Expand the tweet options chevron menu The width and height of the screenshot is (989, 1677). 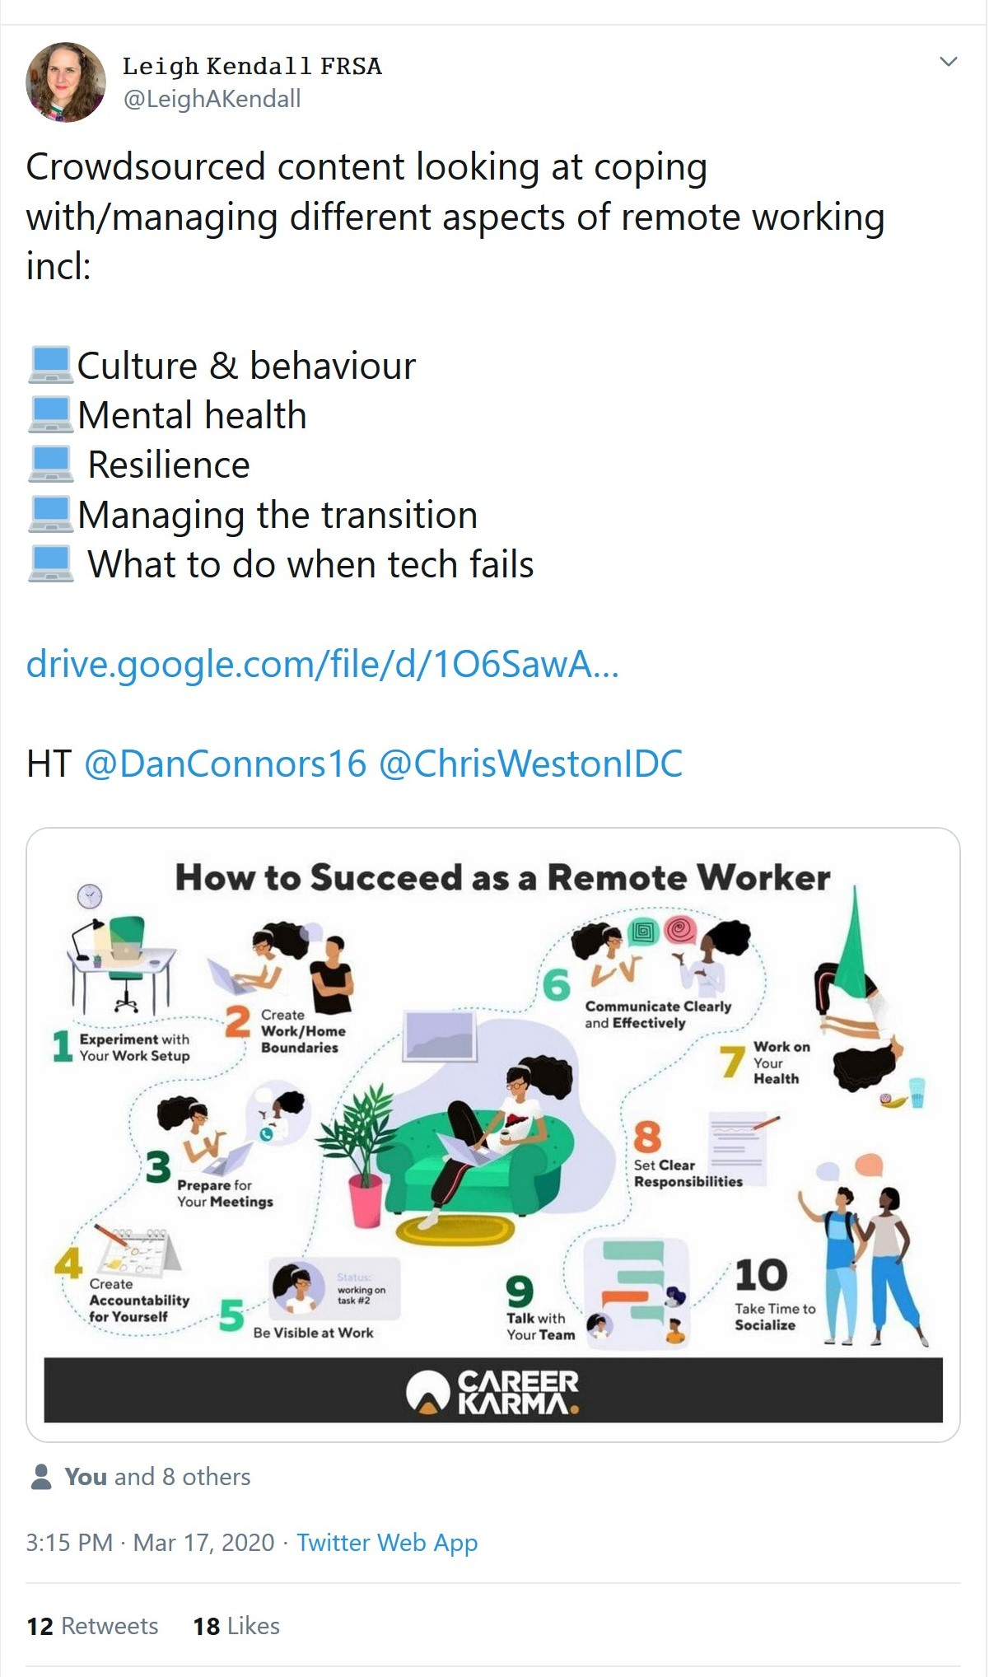(949, 62)
